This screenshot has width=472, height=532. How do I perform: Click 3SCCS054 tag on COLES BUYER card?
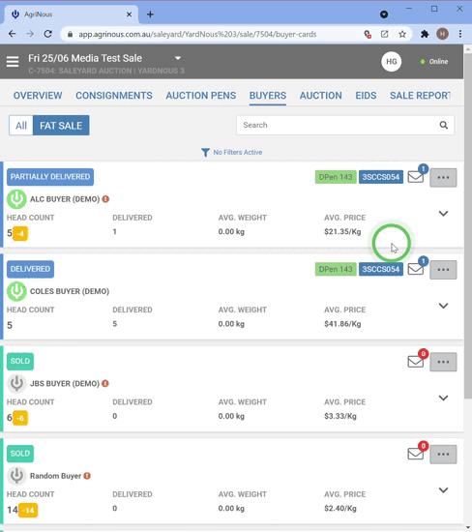point(381,270)
